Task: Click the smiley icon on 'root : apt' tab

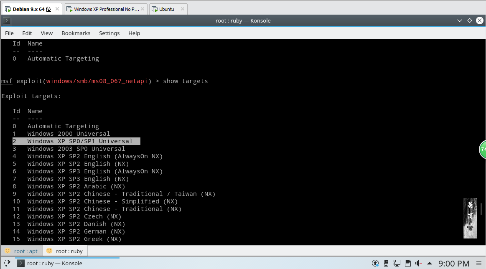Action: point(8,251)
